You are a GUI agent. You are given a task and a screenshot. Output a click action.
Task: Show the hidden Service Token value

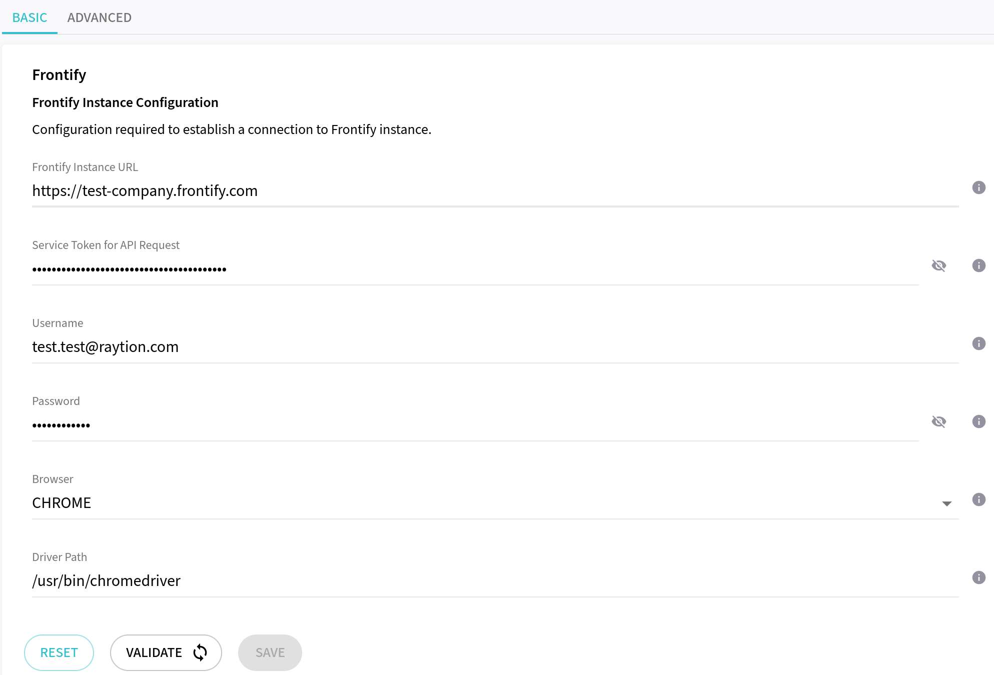point(939,265)
